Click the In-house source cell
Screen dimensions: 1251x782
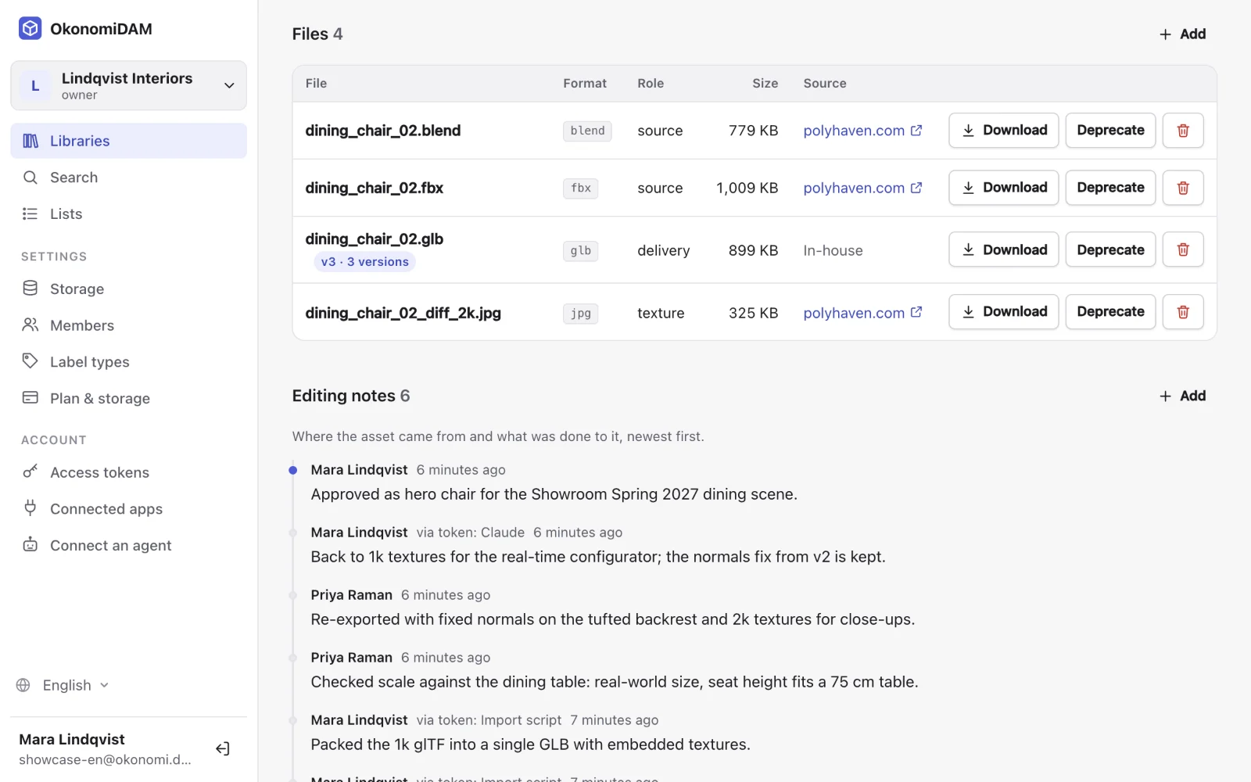click(x=833, y=250)
